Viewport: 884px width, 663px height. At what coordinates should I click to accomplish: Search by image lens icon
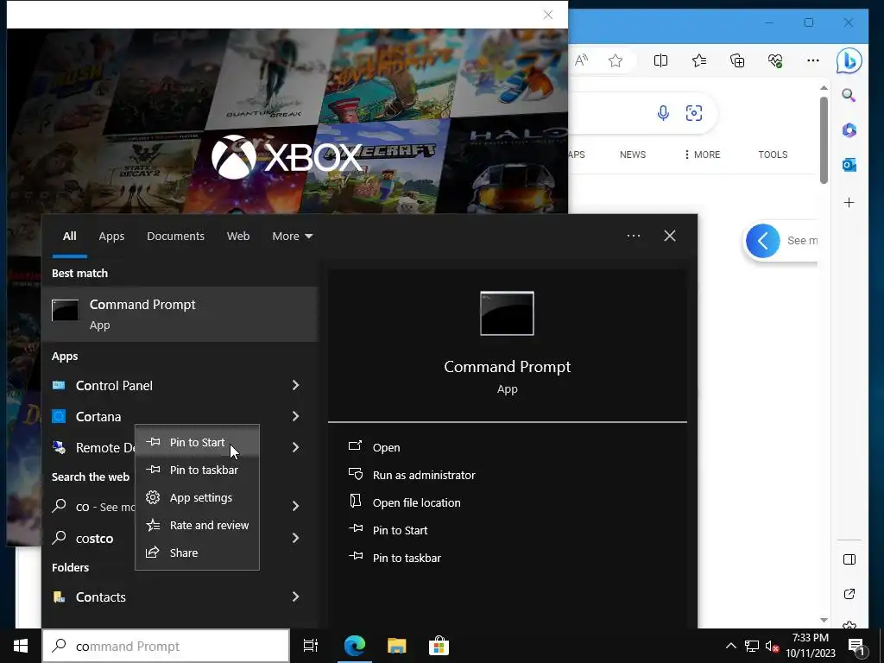click(x=694, y=113)
